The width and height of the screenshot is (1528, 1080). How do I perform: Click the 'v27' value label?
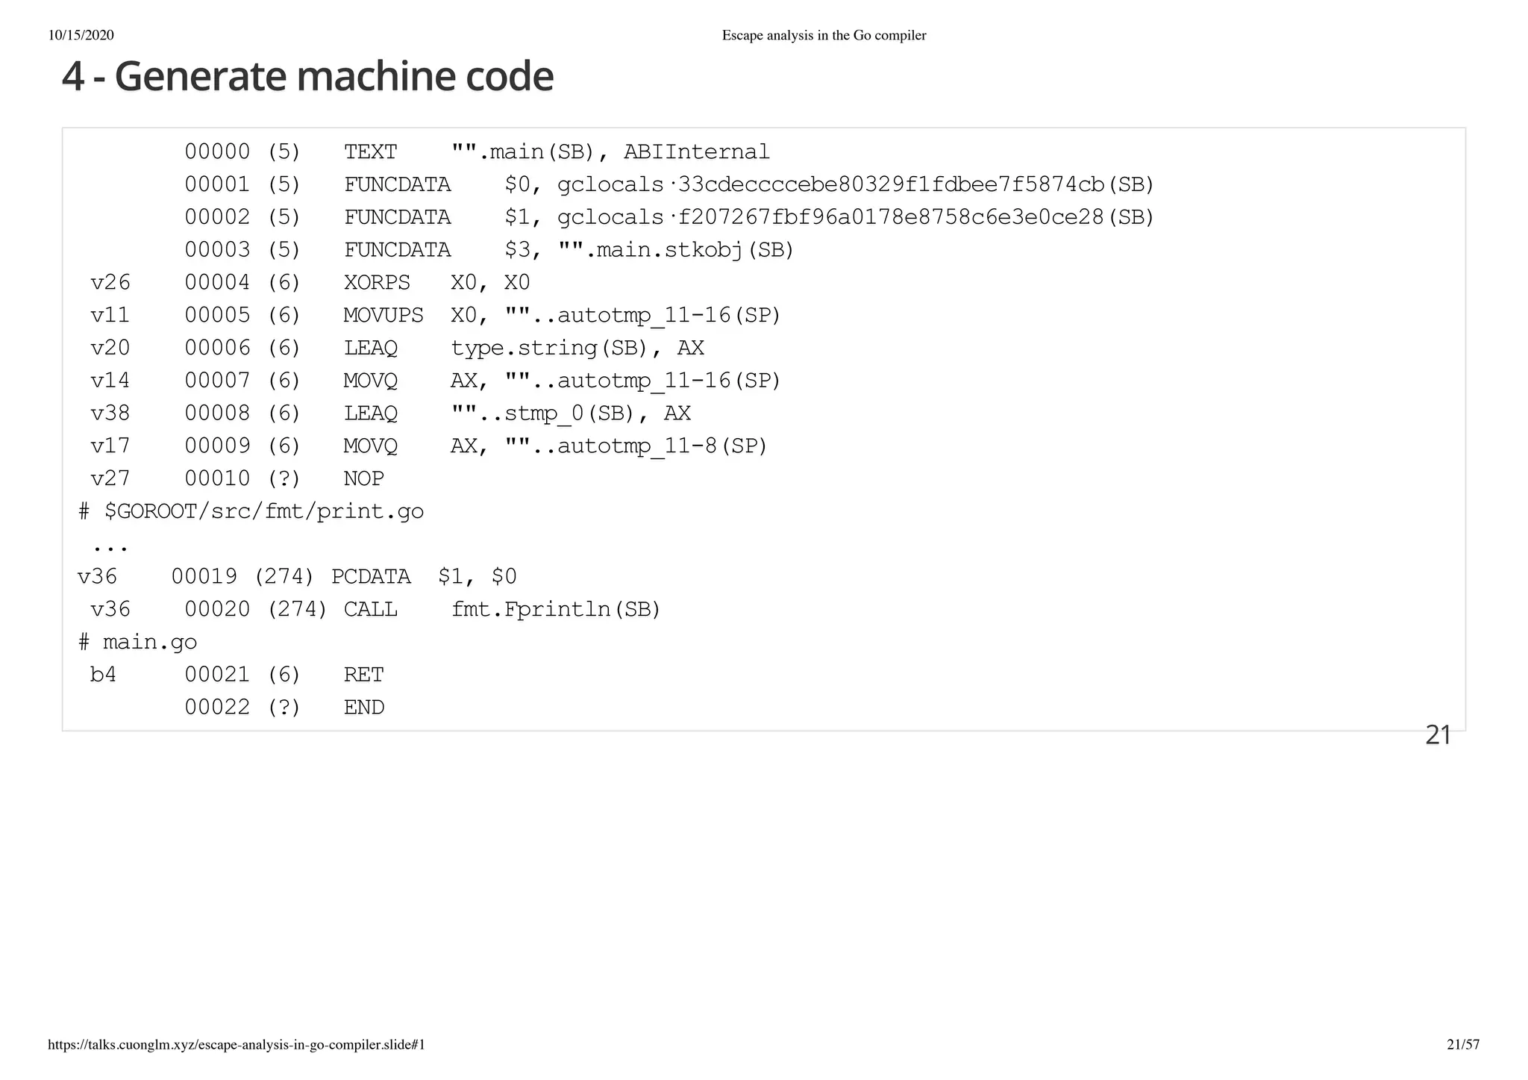(110, 478)
